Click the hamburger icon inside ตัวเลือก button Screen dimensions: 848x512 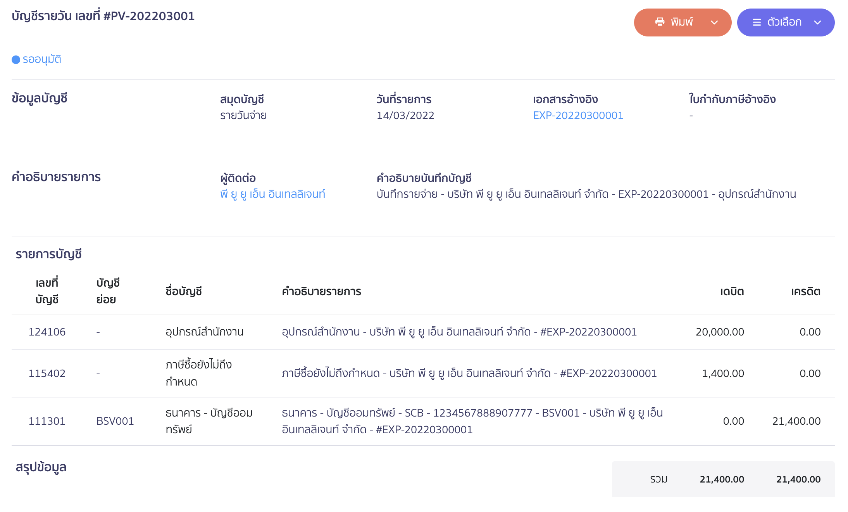[x=757, y=22]
